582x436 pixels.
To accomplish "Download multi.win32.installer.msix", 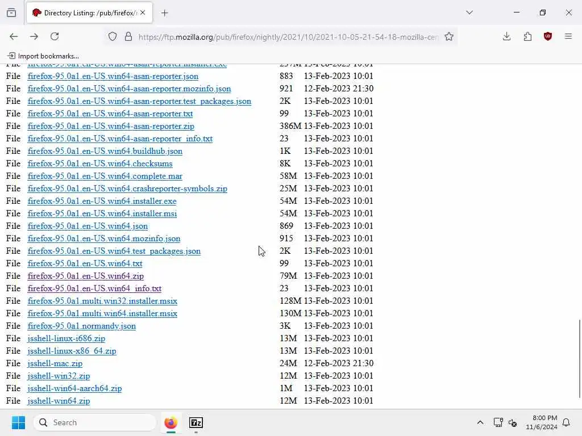I will point(102,301).
